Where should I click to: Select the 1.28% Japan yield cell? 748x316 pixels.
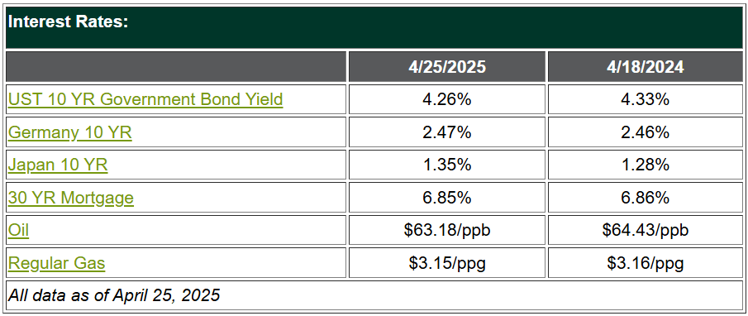[x=645, y=165]
